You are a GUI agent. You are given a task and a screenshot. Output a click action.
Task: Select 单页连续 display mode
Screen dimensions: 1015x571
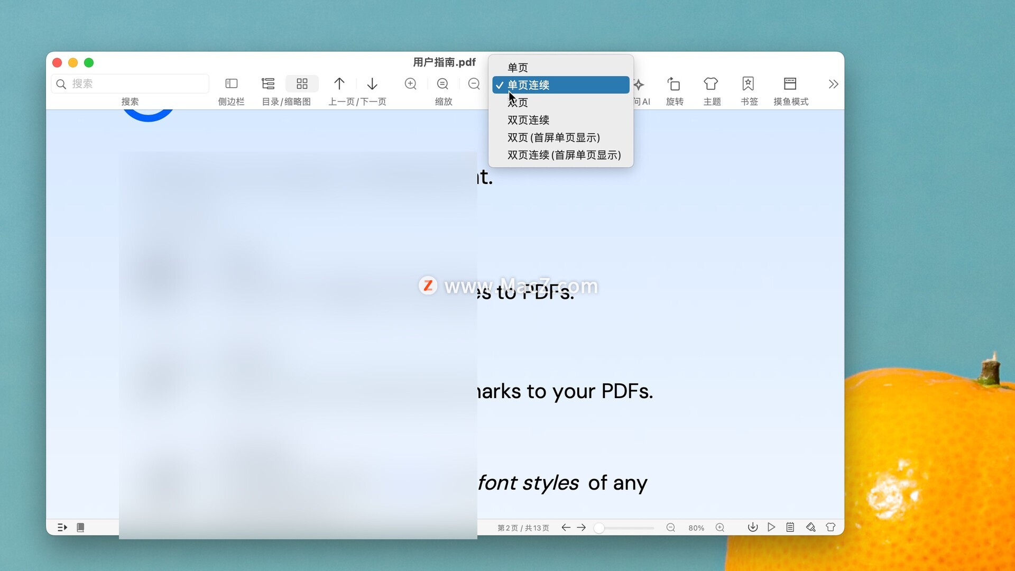tap(561, 85)
